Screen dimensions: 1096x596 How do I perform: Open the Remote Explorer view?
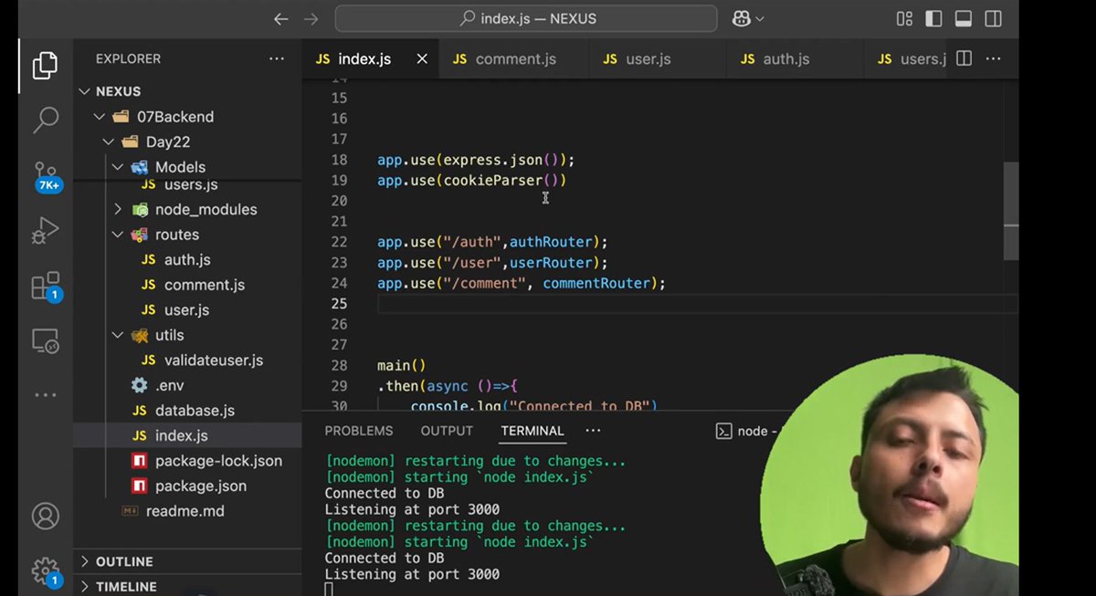click(x=45, y=341)
